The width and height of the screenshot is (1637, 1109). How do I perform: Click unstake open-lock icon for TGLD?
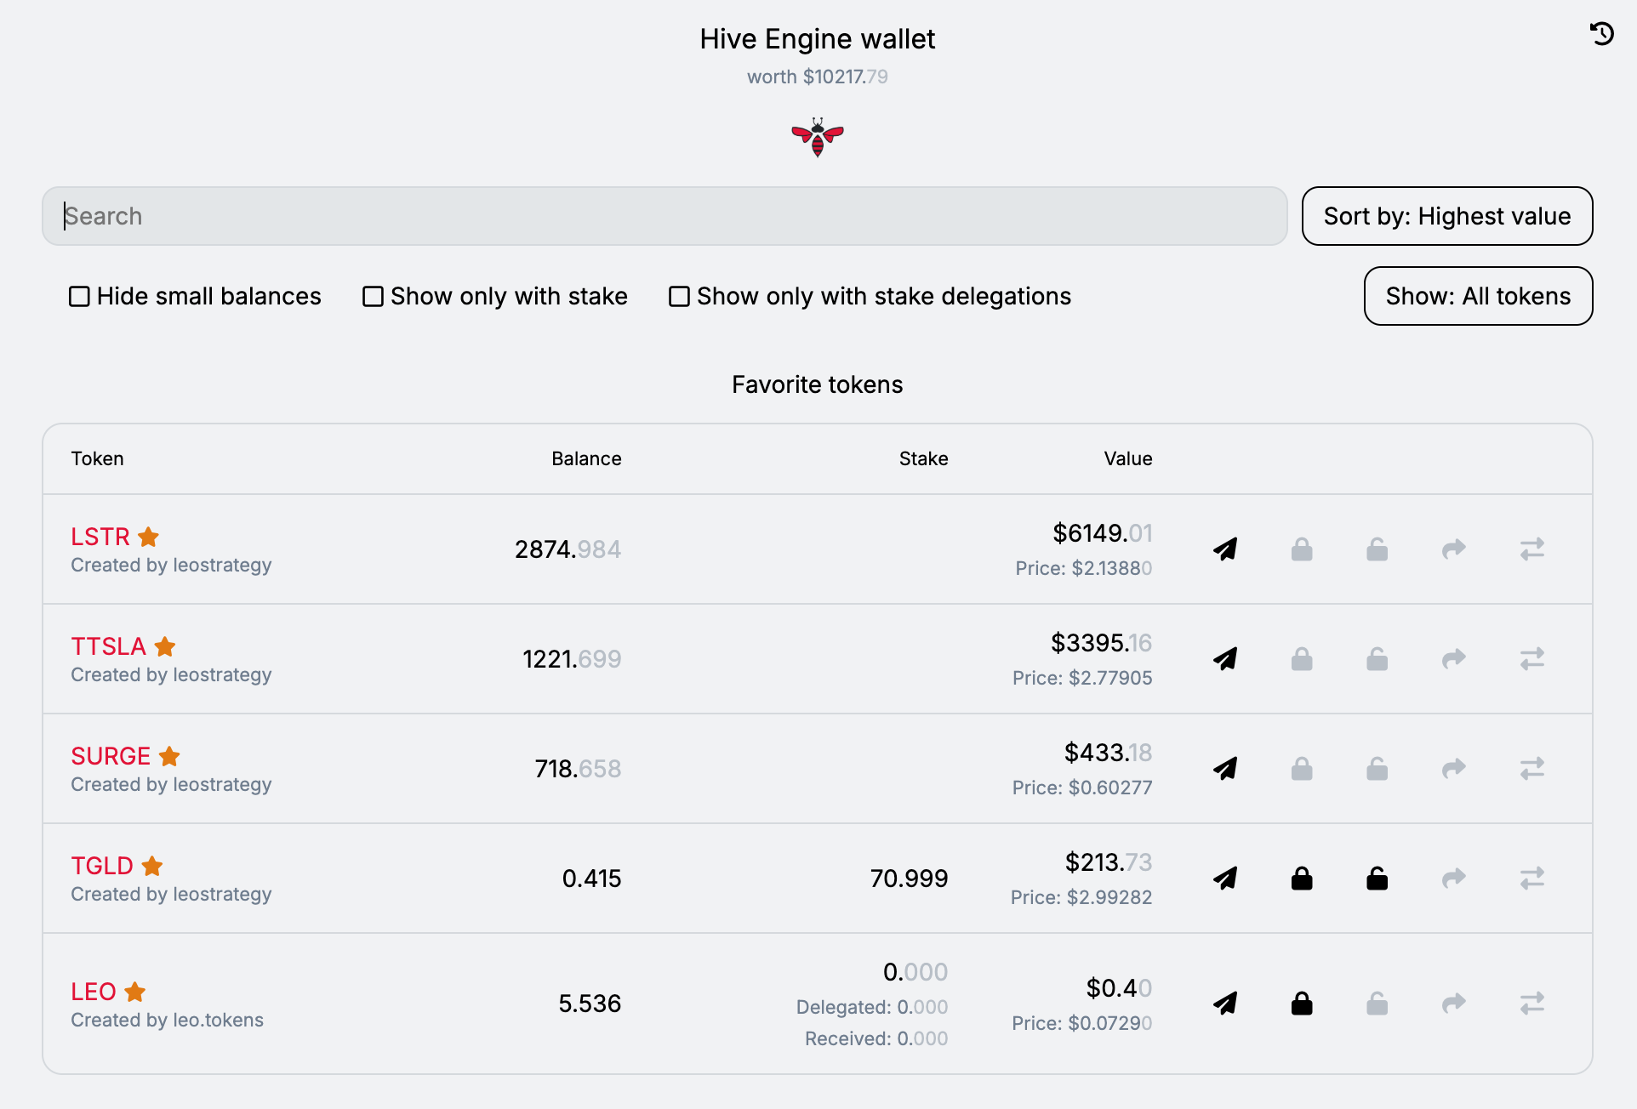[x=1377, y=879]
